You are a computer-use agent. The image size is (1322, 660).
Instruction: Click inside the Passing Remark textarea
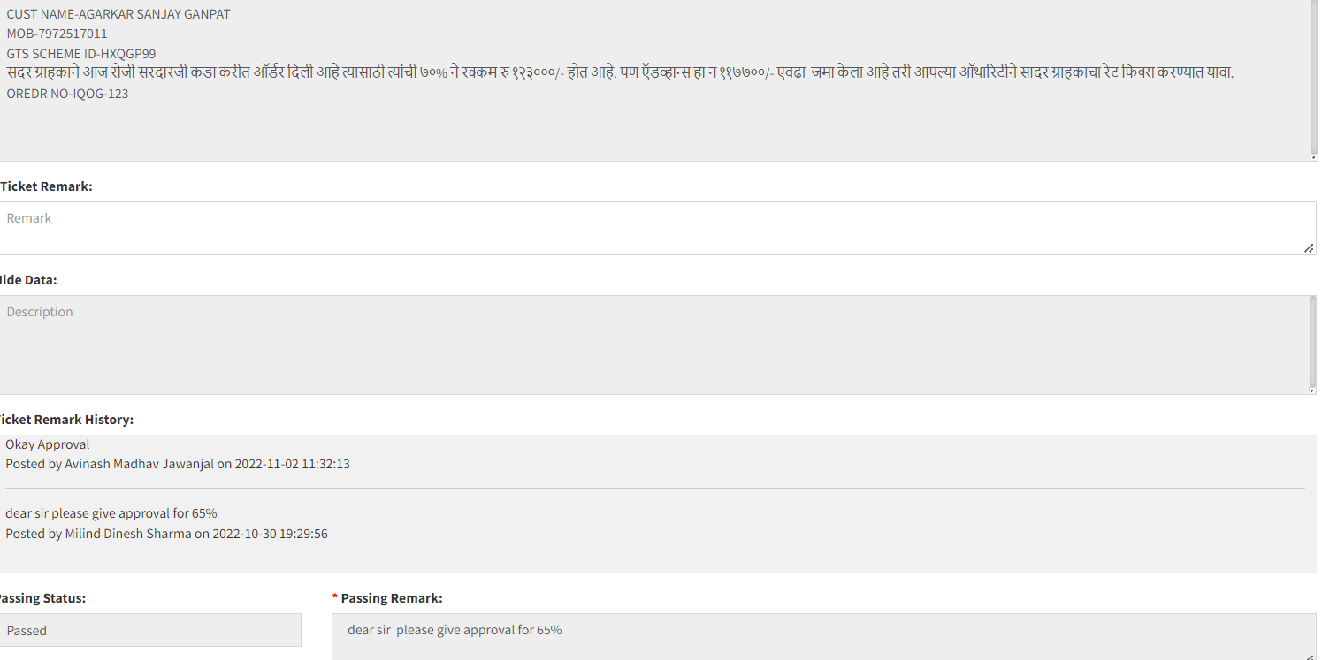pos(824,637)
